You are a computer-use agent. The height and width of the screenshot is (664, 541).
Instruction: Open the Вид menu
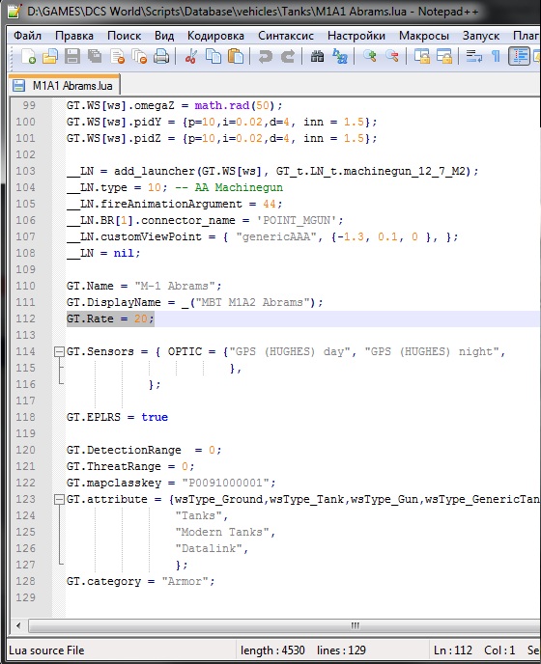[x=164, y=36]
